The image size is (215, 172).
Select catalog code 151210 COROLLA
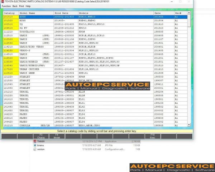(11, 126)
